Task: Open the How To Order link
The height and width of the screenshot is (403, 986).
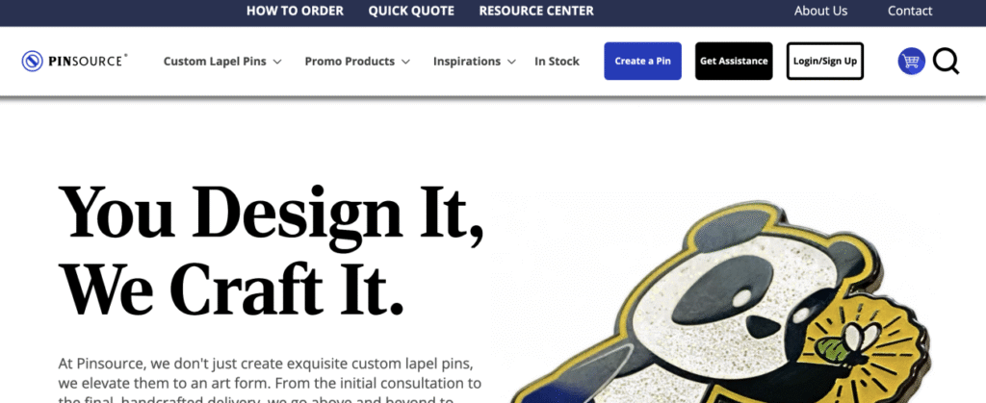Action: 295,11
